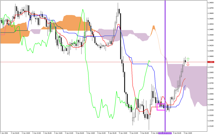Click the 1.33555 price axis label
Screen dimensions: 216x135
211,94
